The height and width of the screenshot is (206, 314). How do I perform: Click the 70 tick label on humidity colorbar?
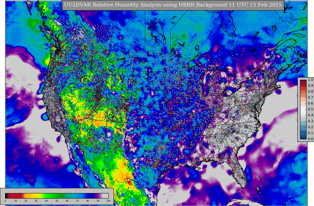point(77,201)
